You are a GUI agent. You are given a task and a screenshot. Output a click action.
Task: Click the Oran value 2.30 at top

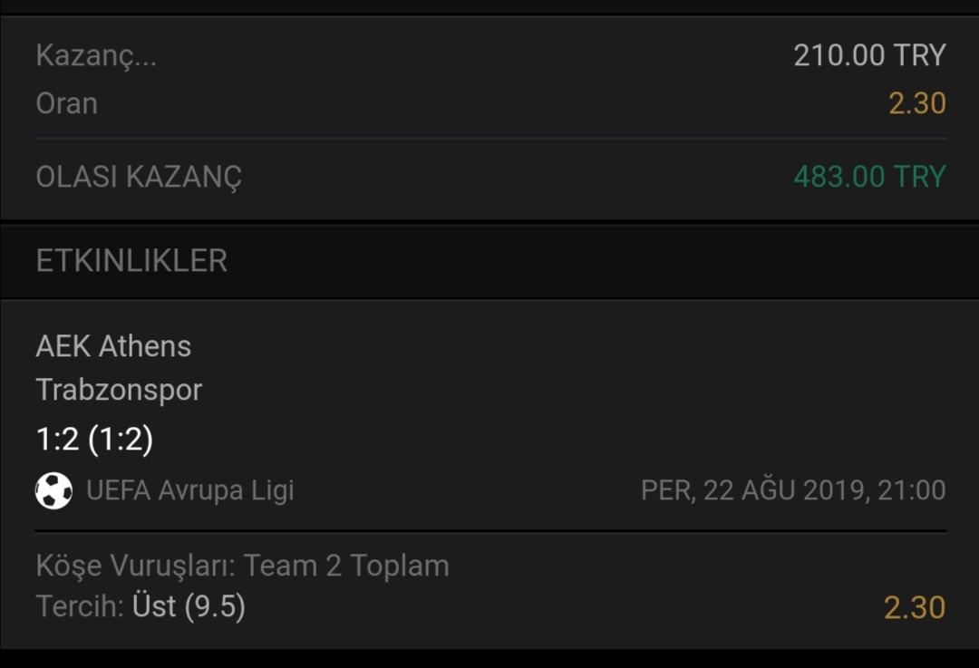[x=917, y=103]
